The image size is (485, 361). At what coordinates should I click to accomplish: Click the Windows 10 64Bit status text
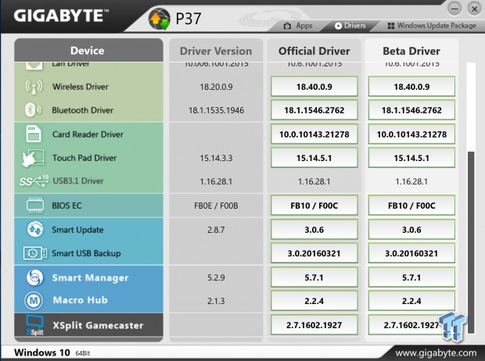(x=52, y=352)
